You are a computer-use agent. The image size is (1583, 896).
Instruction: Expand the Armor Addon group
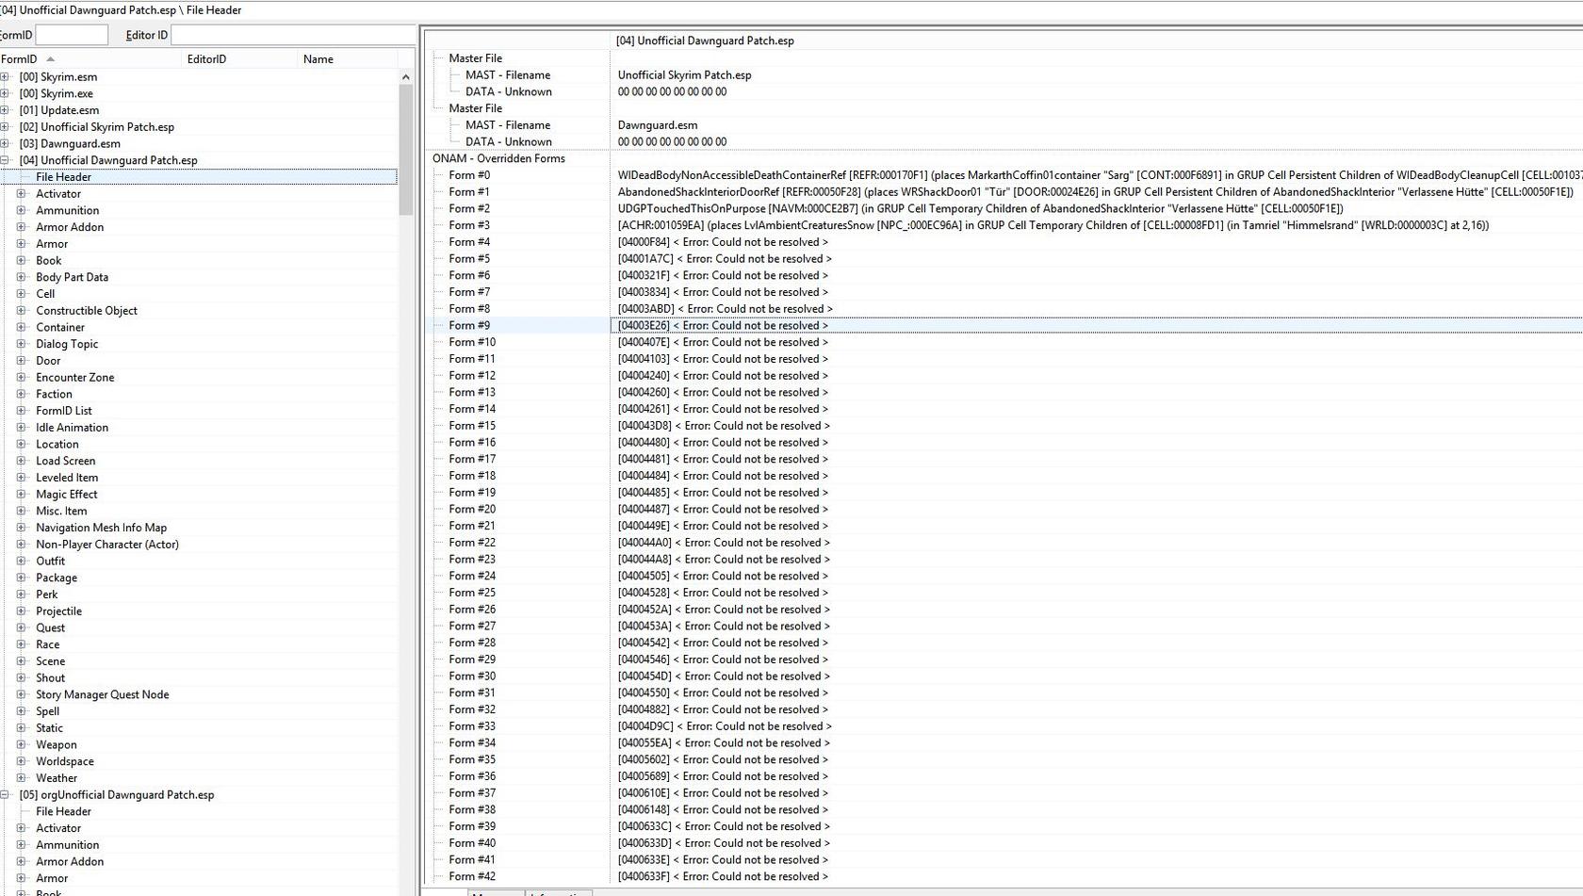(21, 227)
